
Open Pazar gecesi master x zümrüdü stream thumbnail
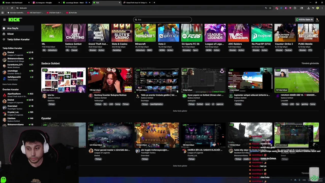coord(110,135)
